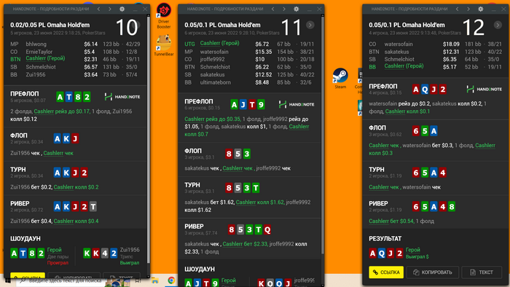Click ТУРН heading in hand 11 window
Viewport: 510px width, 287px height.
pyautogui.click(x=192, y=184)
